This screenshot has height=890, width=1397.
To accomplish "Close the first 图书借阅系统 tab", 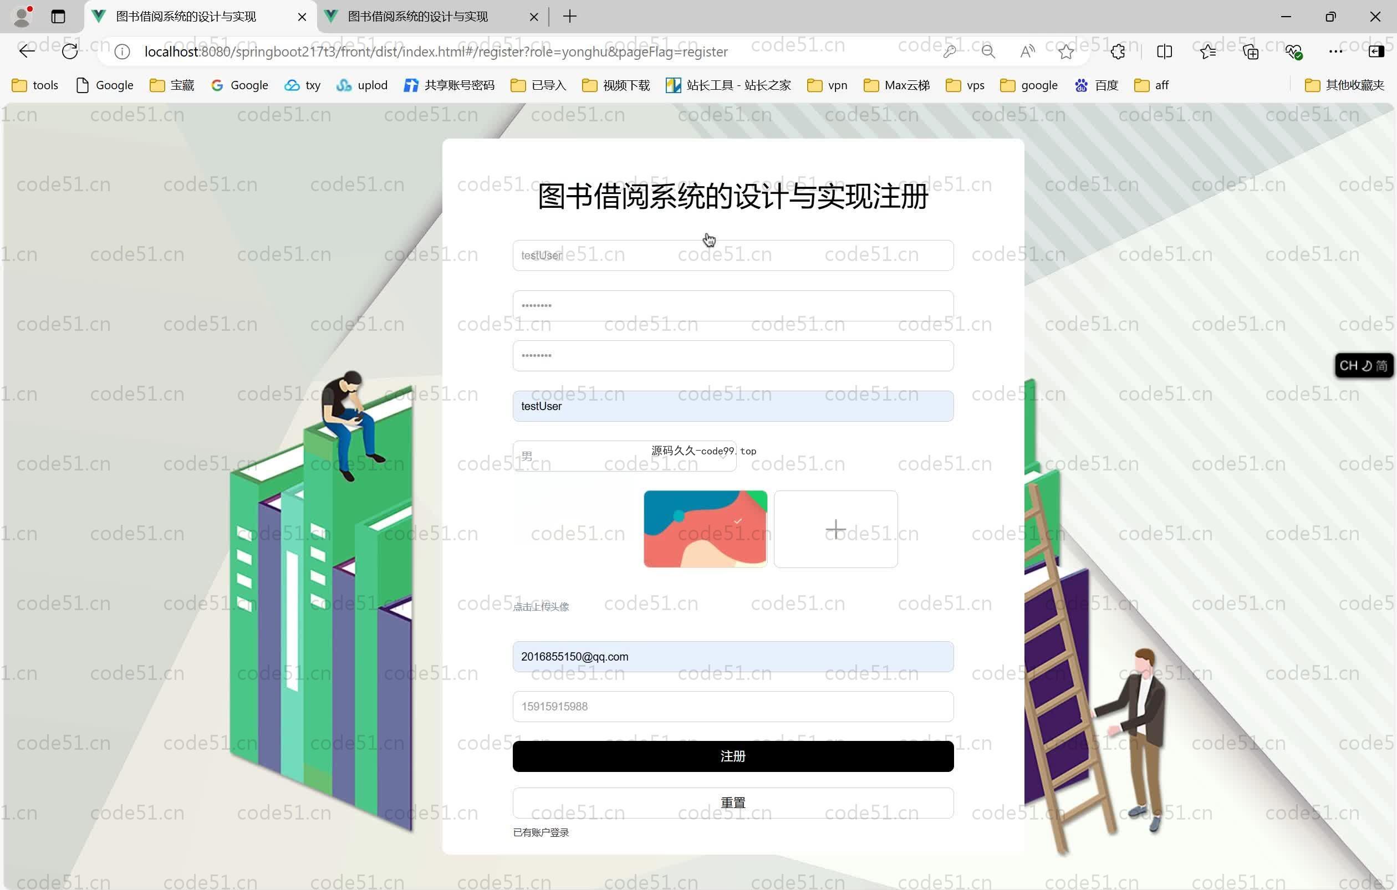I will pyautogui.click(x=302, y=17).
